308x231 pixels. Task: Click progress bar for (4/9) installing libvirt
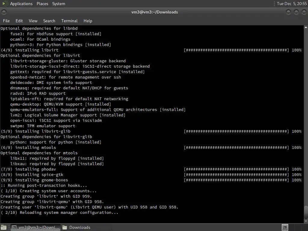(x=236, y=50)
